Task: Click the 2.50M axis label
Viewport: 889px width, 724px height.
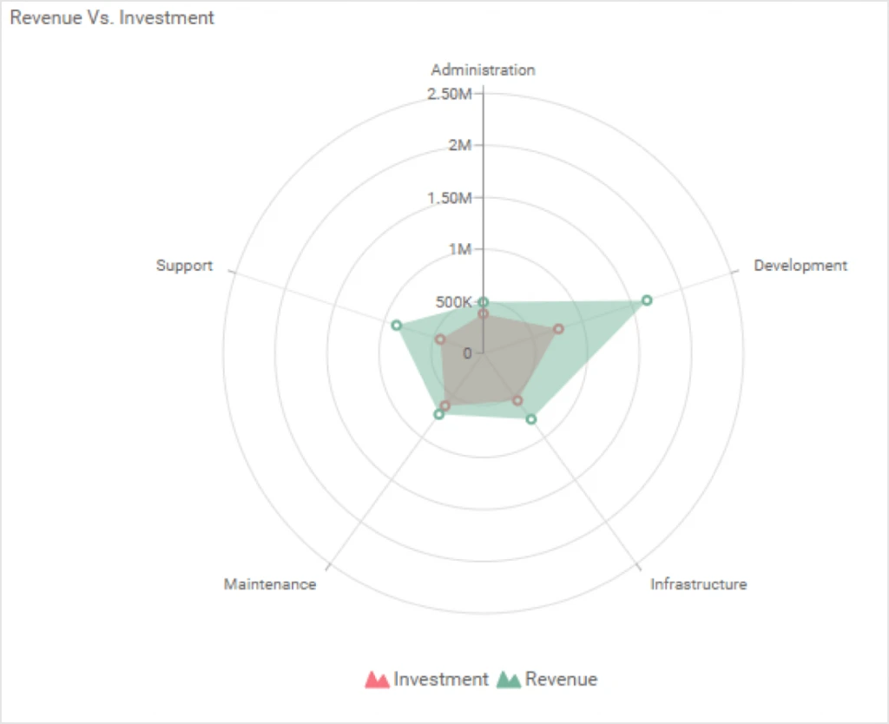Action: 450,94
